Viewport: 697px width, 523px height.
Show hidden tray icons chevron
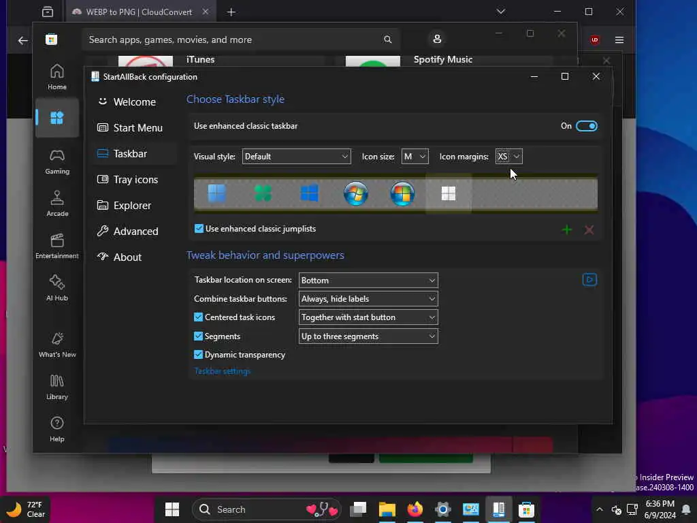pos(599,509)
